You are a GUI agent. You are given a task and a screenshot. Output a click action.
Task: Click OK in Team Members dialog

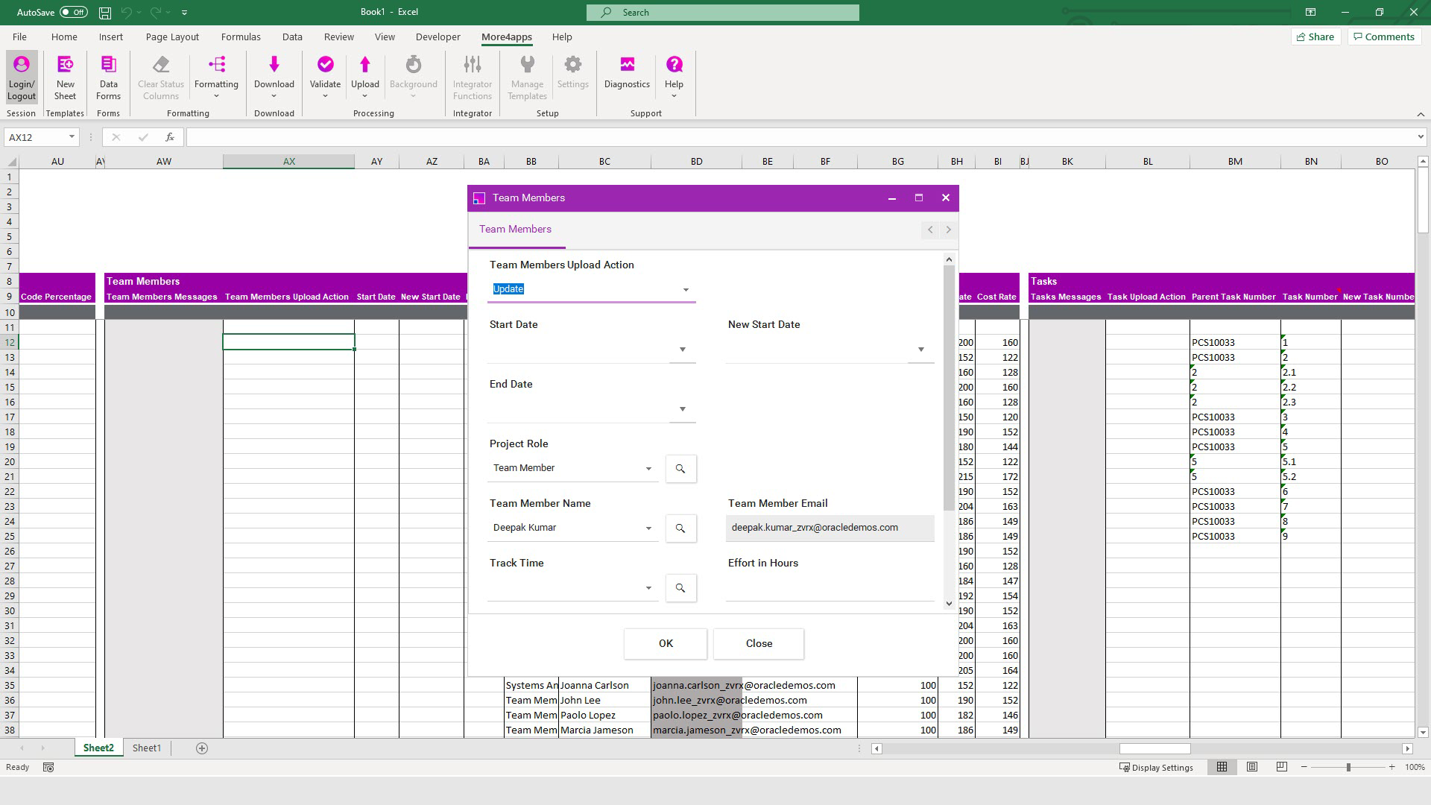[666, 643]
